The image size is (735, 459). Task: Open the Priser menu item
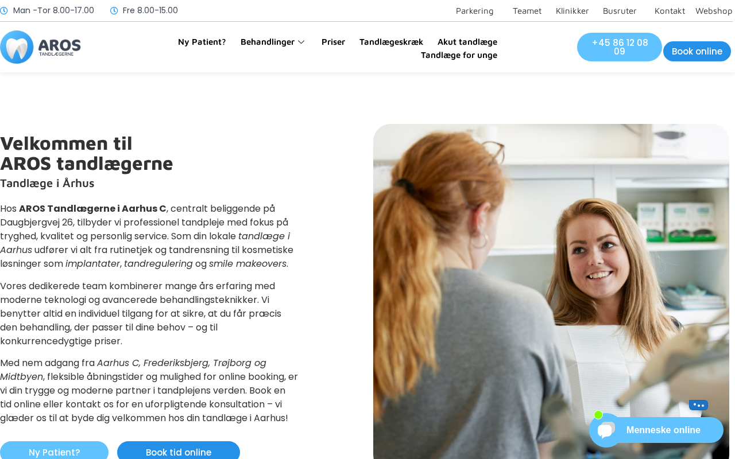click(x=333, y=42)
